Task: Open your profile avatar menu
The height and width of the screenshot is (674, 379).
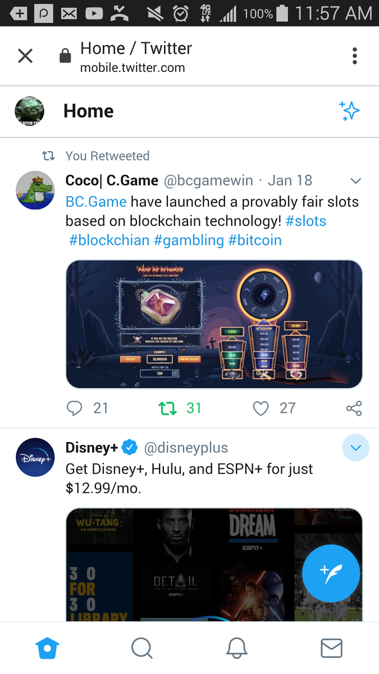Action: [29, 111]
